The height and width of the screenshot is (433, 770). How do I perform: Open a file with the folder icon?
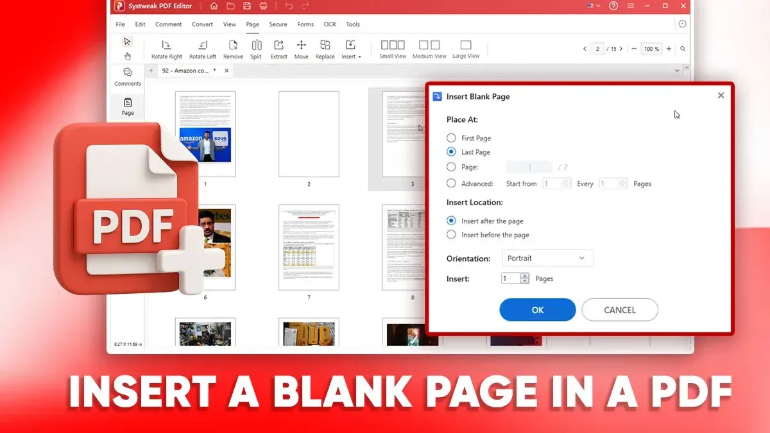(230, 6)
